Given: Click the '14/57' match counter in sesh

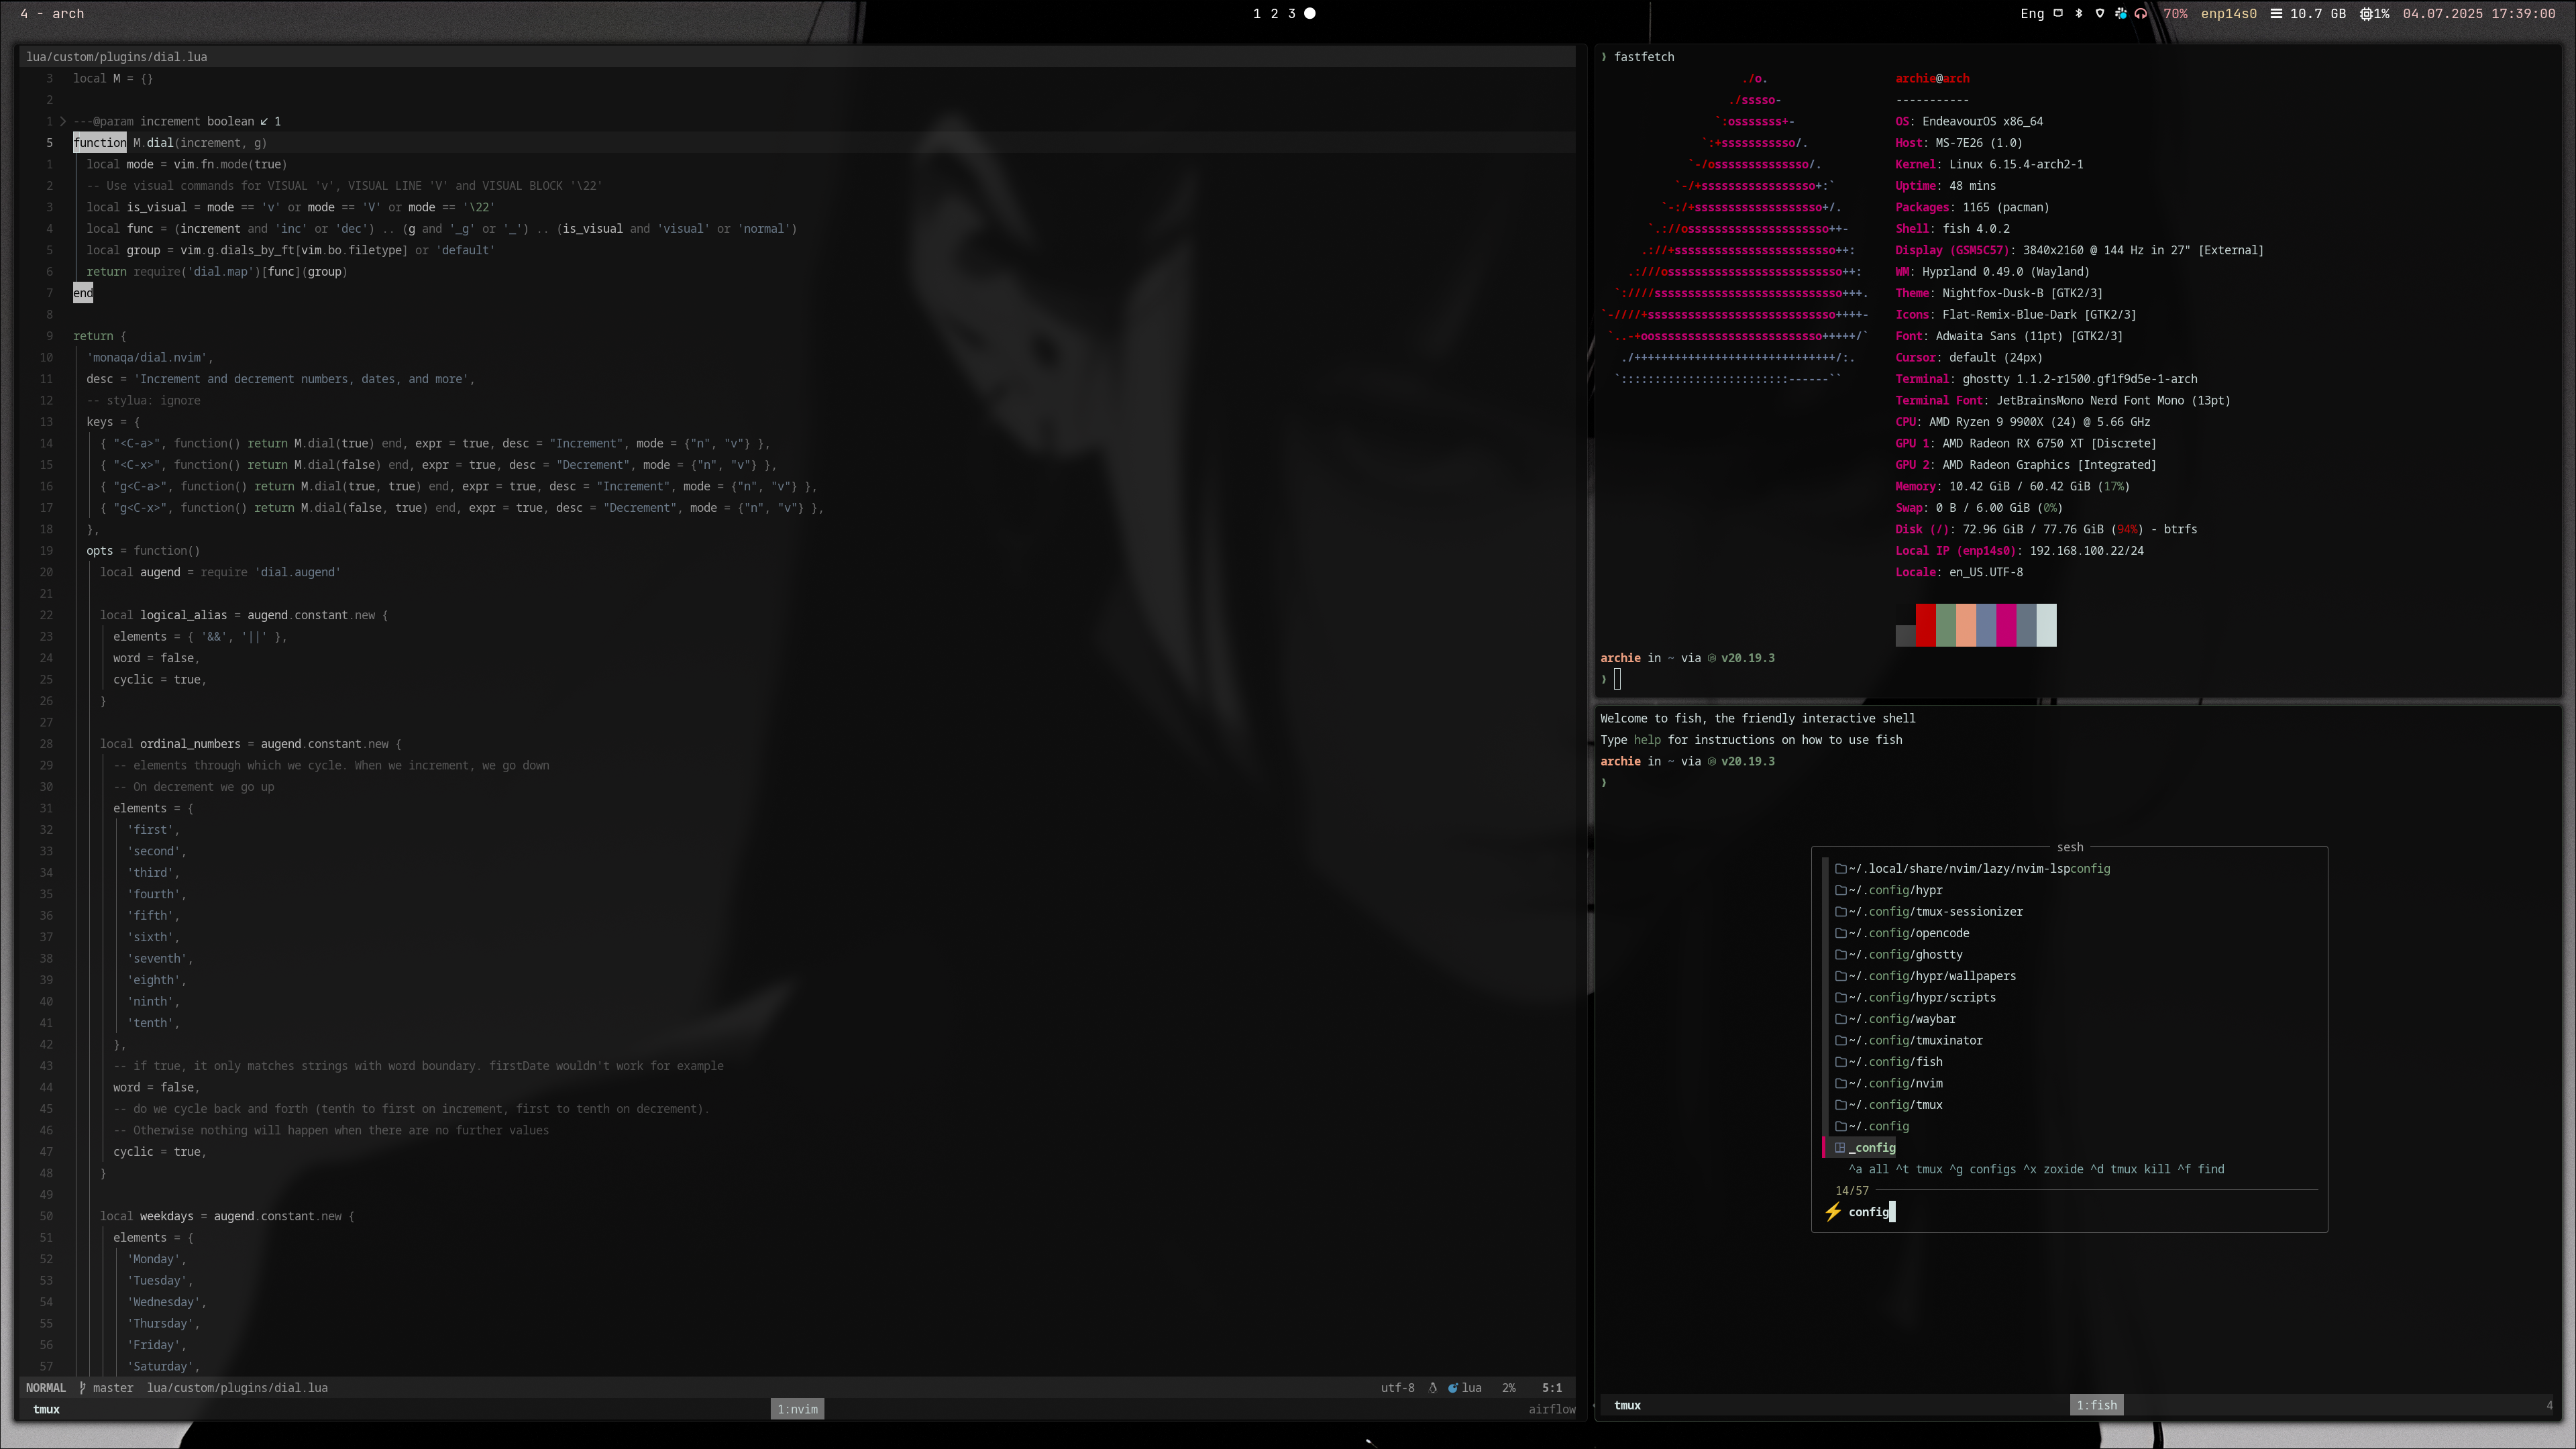Looking at the screenshot, I should pos(1852,1190).
